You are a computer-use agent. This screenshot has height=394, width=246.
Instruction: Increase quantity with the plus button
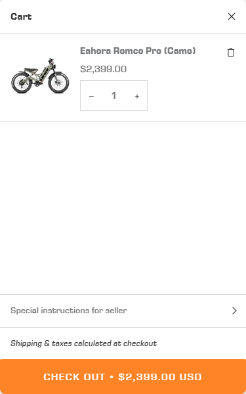(x=137, y=96)
